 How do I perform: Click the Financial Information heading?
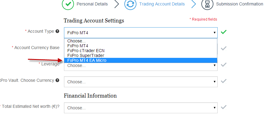[90, 96]
